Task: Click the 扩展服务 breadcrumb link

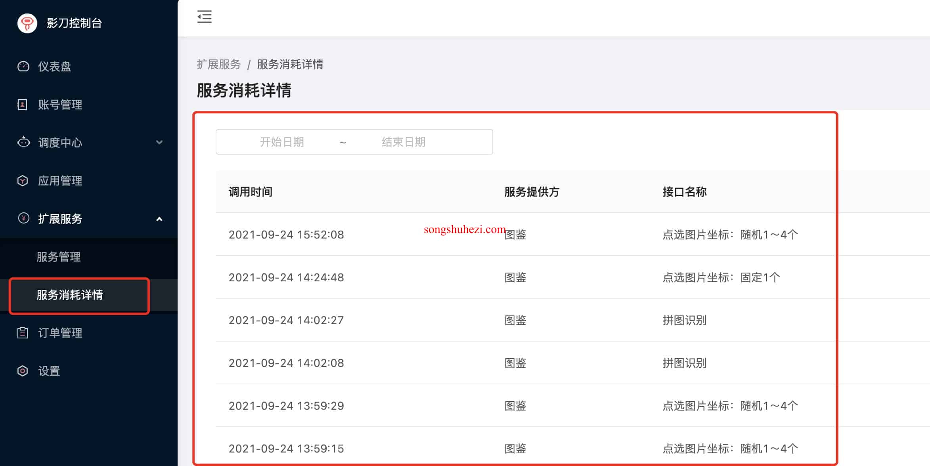Action: coord(219,64)
